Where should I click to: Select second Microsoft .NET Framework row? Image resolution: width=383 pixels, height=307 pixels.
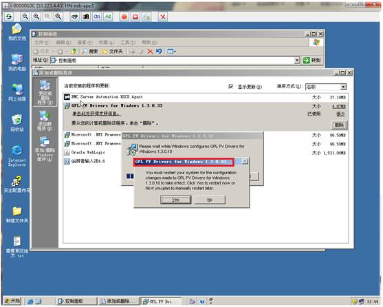point(93,143)
